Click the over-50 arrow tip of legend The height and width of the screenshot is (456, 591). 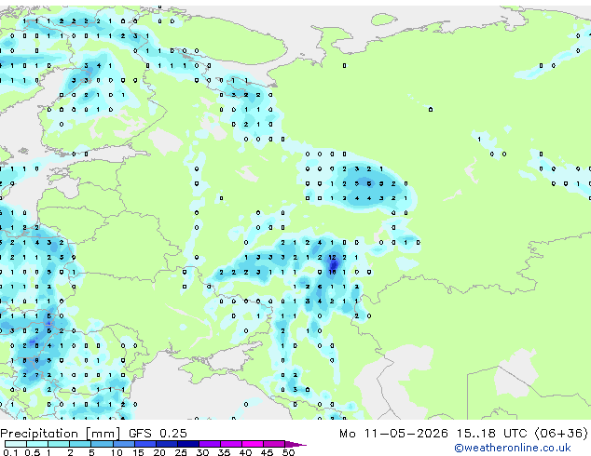[295, 444]
